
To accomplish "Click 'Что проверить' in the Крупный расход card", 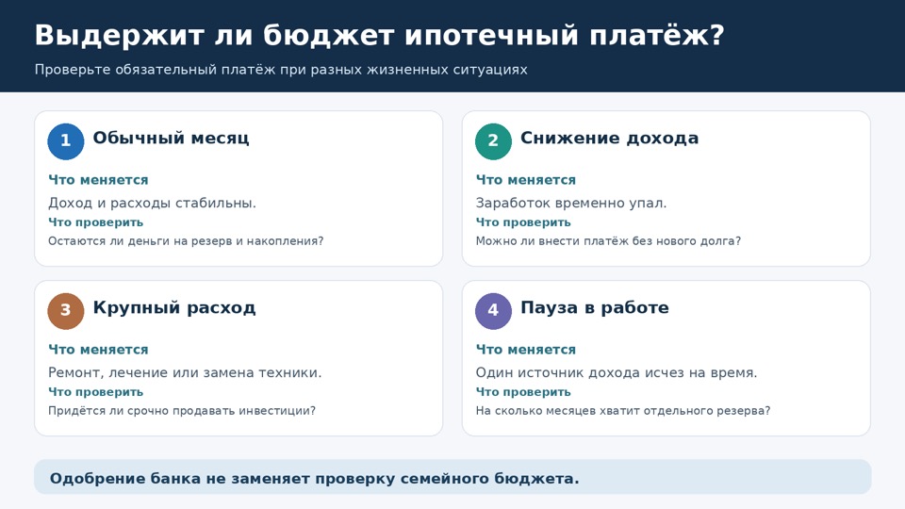I will (95, 392).
